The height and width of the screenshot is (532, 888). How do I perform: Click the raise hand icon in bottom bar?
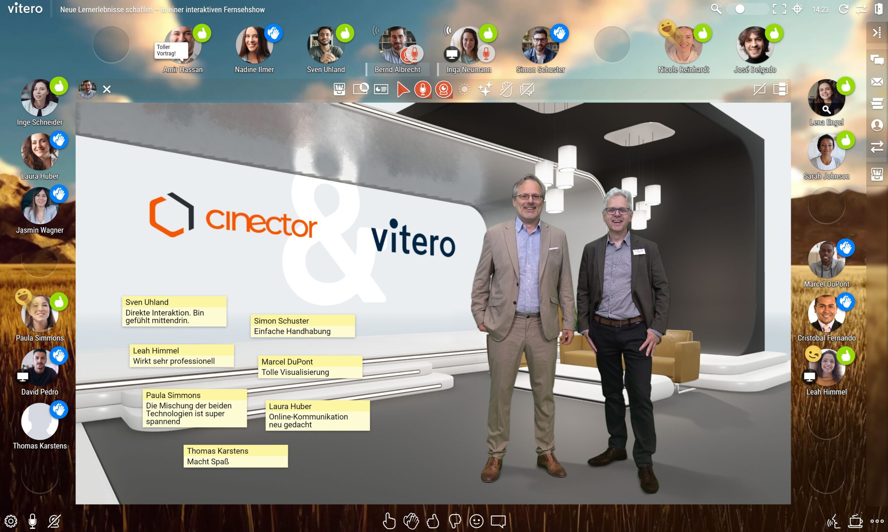pyautogui.click(x=389, y=521)
